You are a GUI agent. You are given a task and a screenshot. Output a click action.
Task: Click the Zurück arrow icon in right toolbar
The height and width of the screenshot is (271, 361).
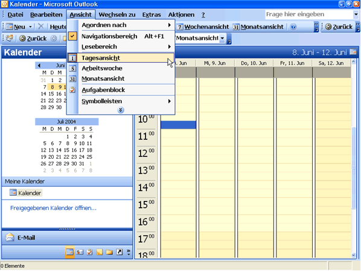(328, 27)
